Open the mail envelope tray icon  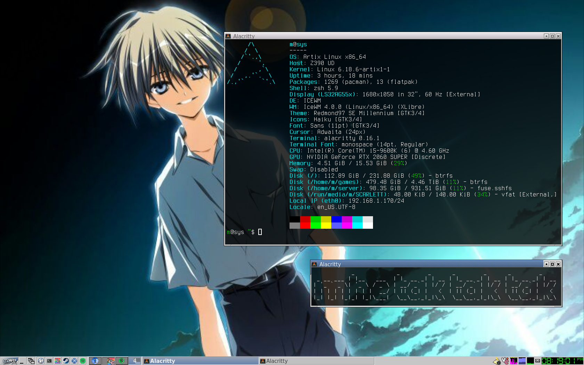click(537, 361)
